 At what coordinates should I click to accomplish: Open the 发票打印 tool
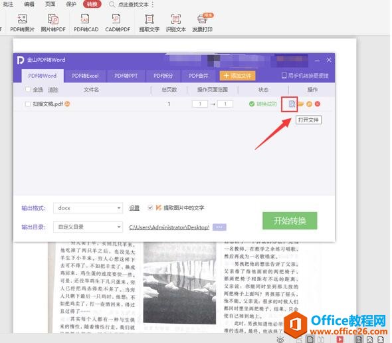tap(202, 23)
